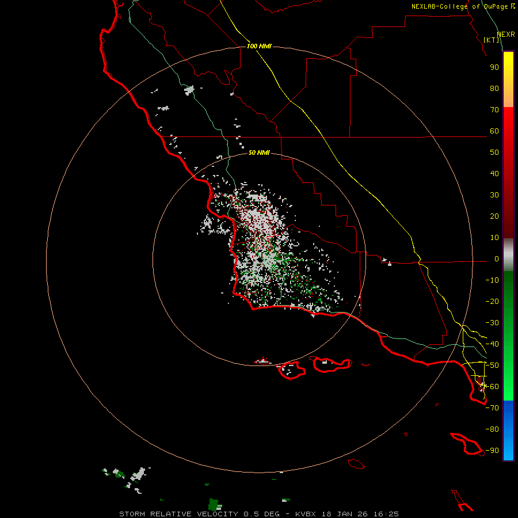518x518 pixels.
Task: Click the "100 NMI" range ring label
Action: [x=259, y=46]
